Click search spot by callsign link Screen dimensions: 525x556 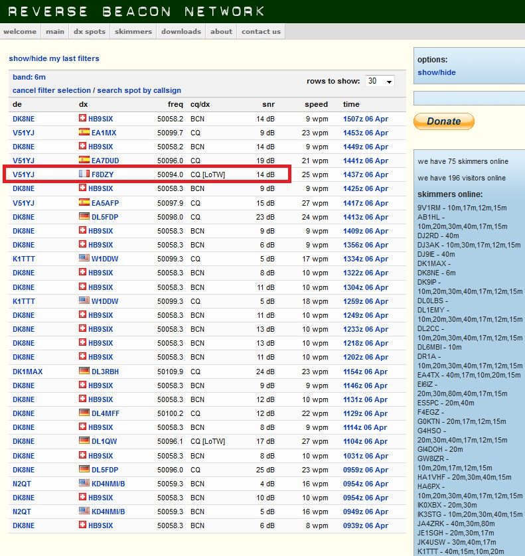pyautogui.click(x=139, y=90)
